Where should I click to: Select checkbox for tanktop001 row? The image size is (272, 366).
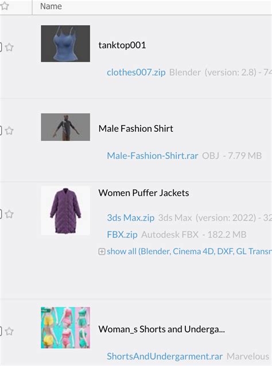[1, 48]
